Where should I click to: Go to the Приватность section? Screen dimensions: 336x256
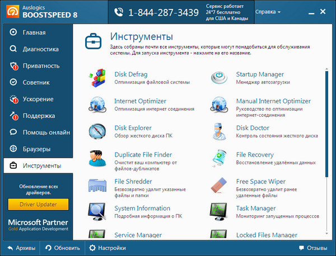(40, 66)
